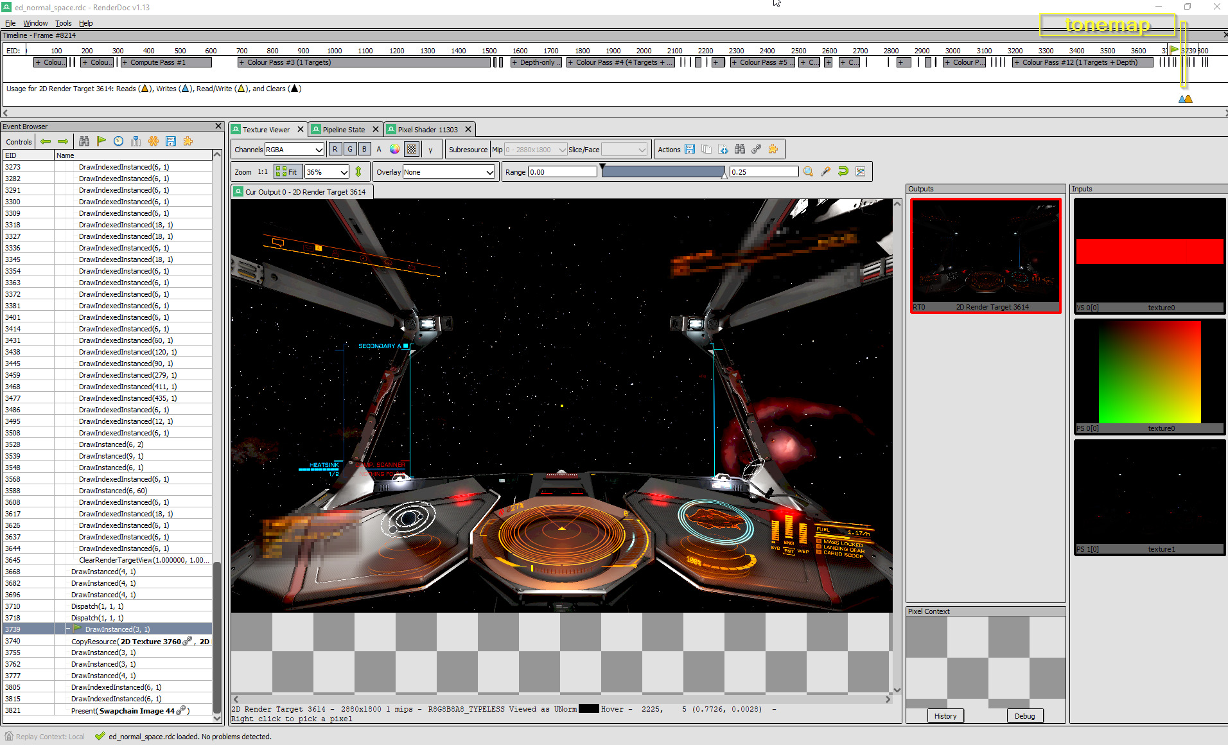This screenshot has width=1228, height=745.
Task: Expand Colour Pass #3 (1 Targets) in timeline
Action: tap(364, 62)
